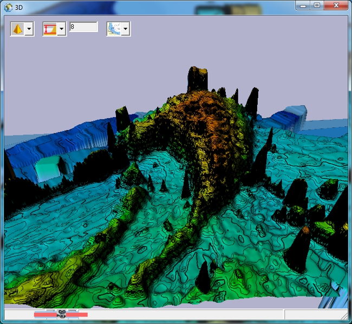Click the input field containing 8
Viewport: 352px width, 324px height.
coord(83,27)
